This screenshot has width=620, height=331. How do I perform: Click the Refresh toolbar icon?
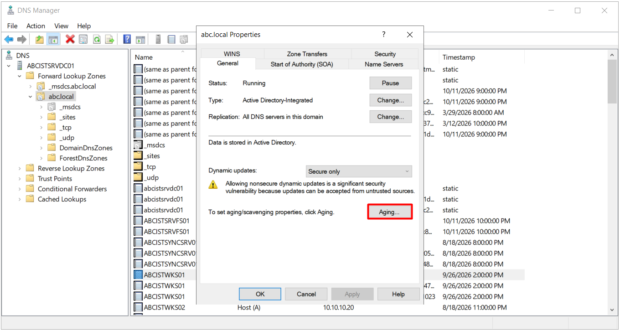(97, 40)
